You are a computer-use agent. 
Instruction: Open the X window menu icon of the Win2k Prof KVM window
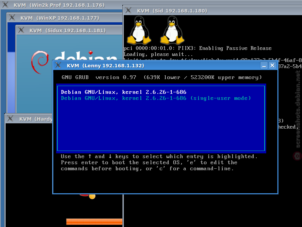coord(5,5)
